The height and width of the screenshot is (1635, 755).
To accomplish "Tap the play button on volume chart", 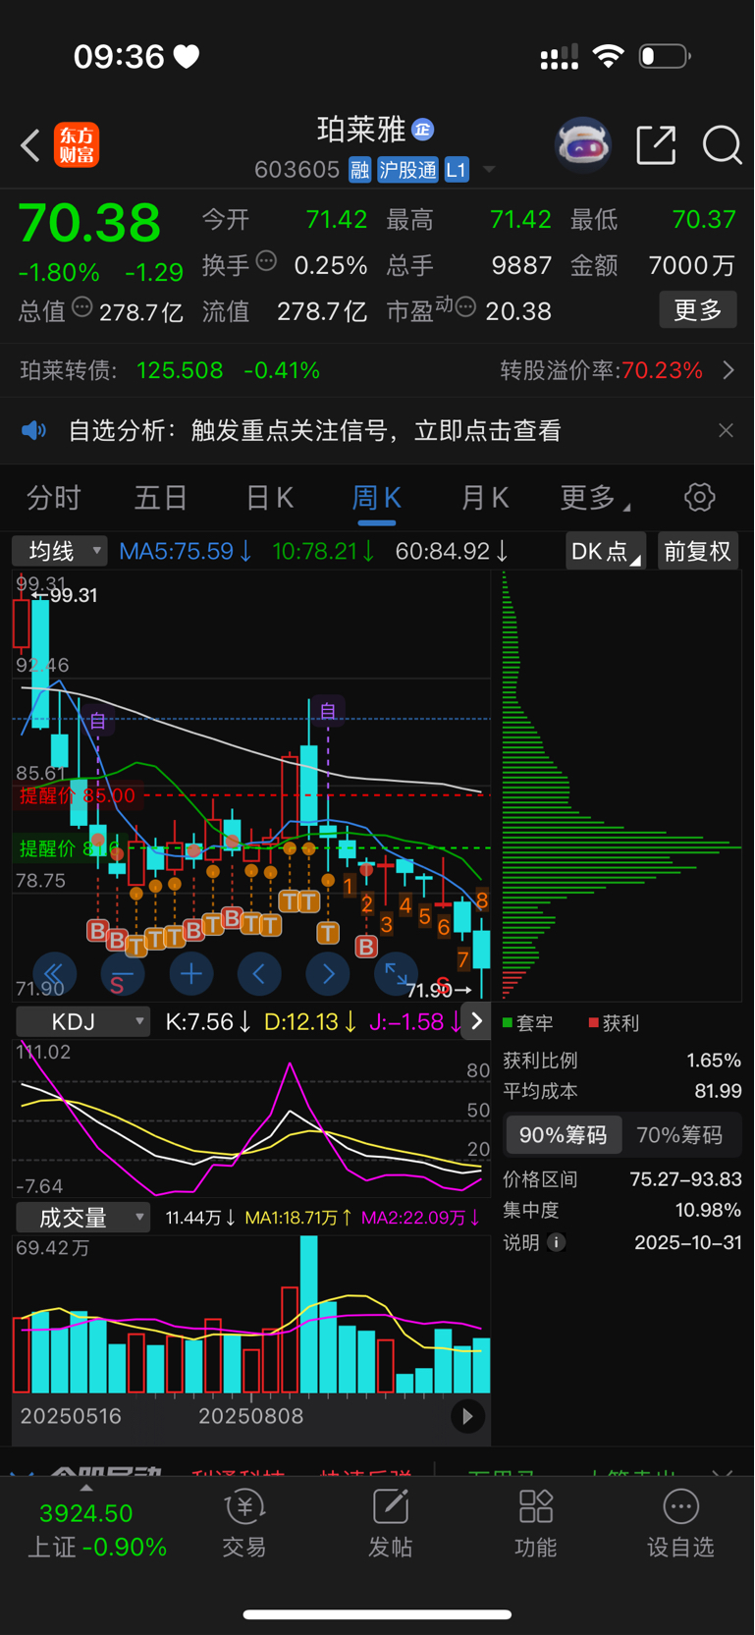I will tap(467, 1415).
